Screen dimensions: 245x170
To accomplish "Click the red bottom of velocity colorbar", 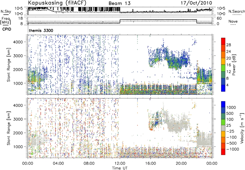I will click(x=223, y=152).
